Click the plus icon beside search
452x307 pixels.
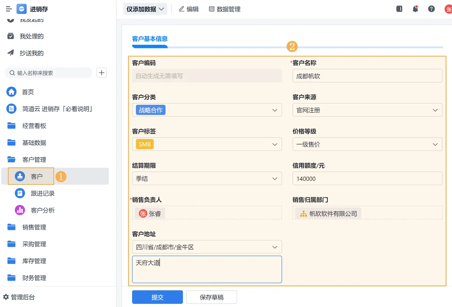click(102, 73)
